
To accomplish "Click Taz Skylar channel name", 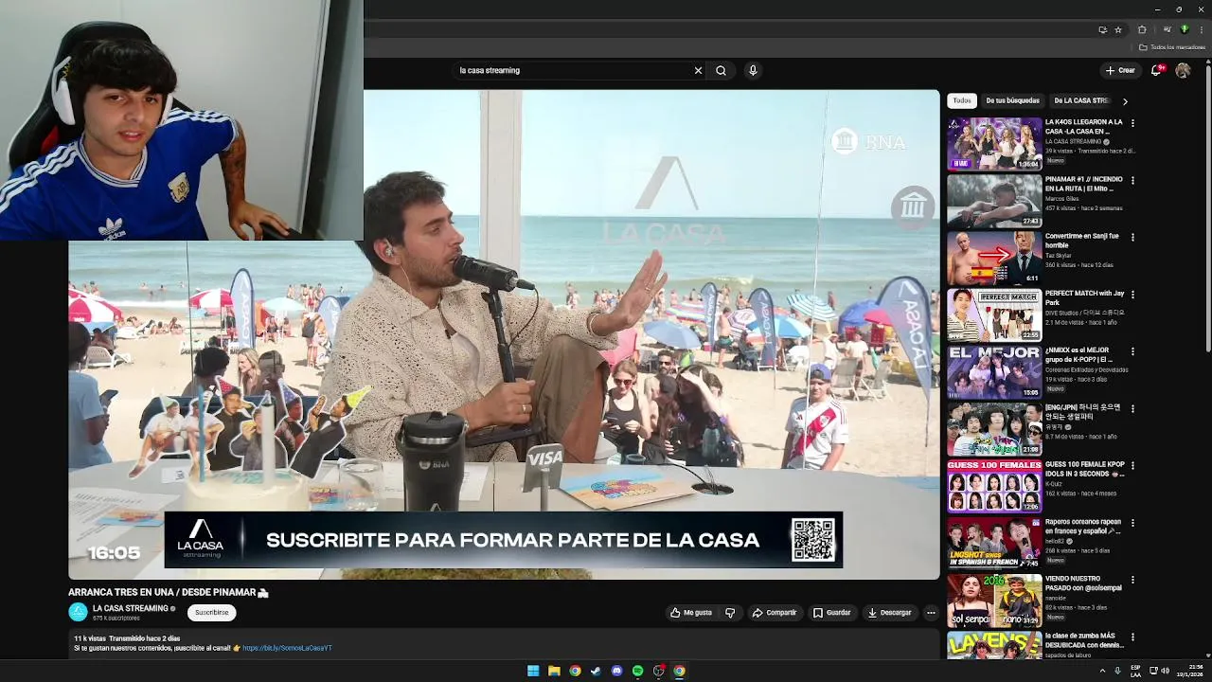I will coord(1060,256).
